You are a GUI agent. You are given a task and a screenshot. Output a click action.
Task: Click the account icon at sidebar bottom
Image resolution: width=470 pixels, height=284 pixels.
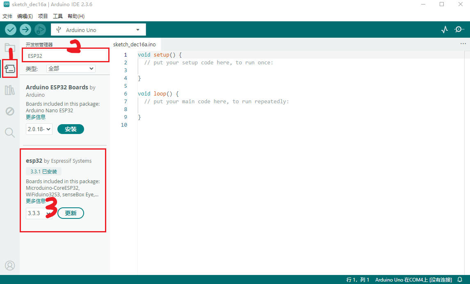10,266
